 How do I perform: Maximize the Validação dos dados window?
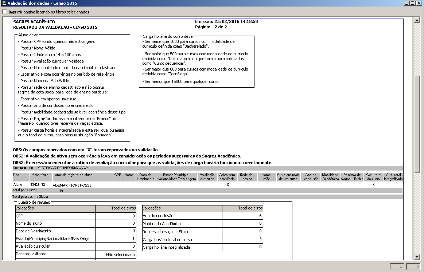(413, 3)
